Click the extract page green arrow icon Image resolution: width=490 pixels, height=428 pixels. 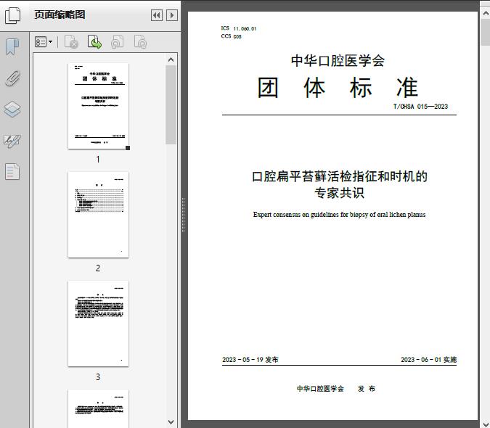94,42
